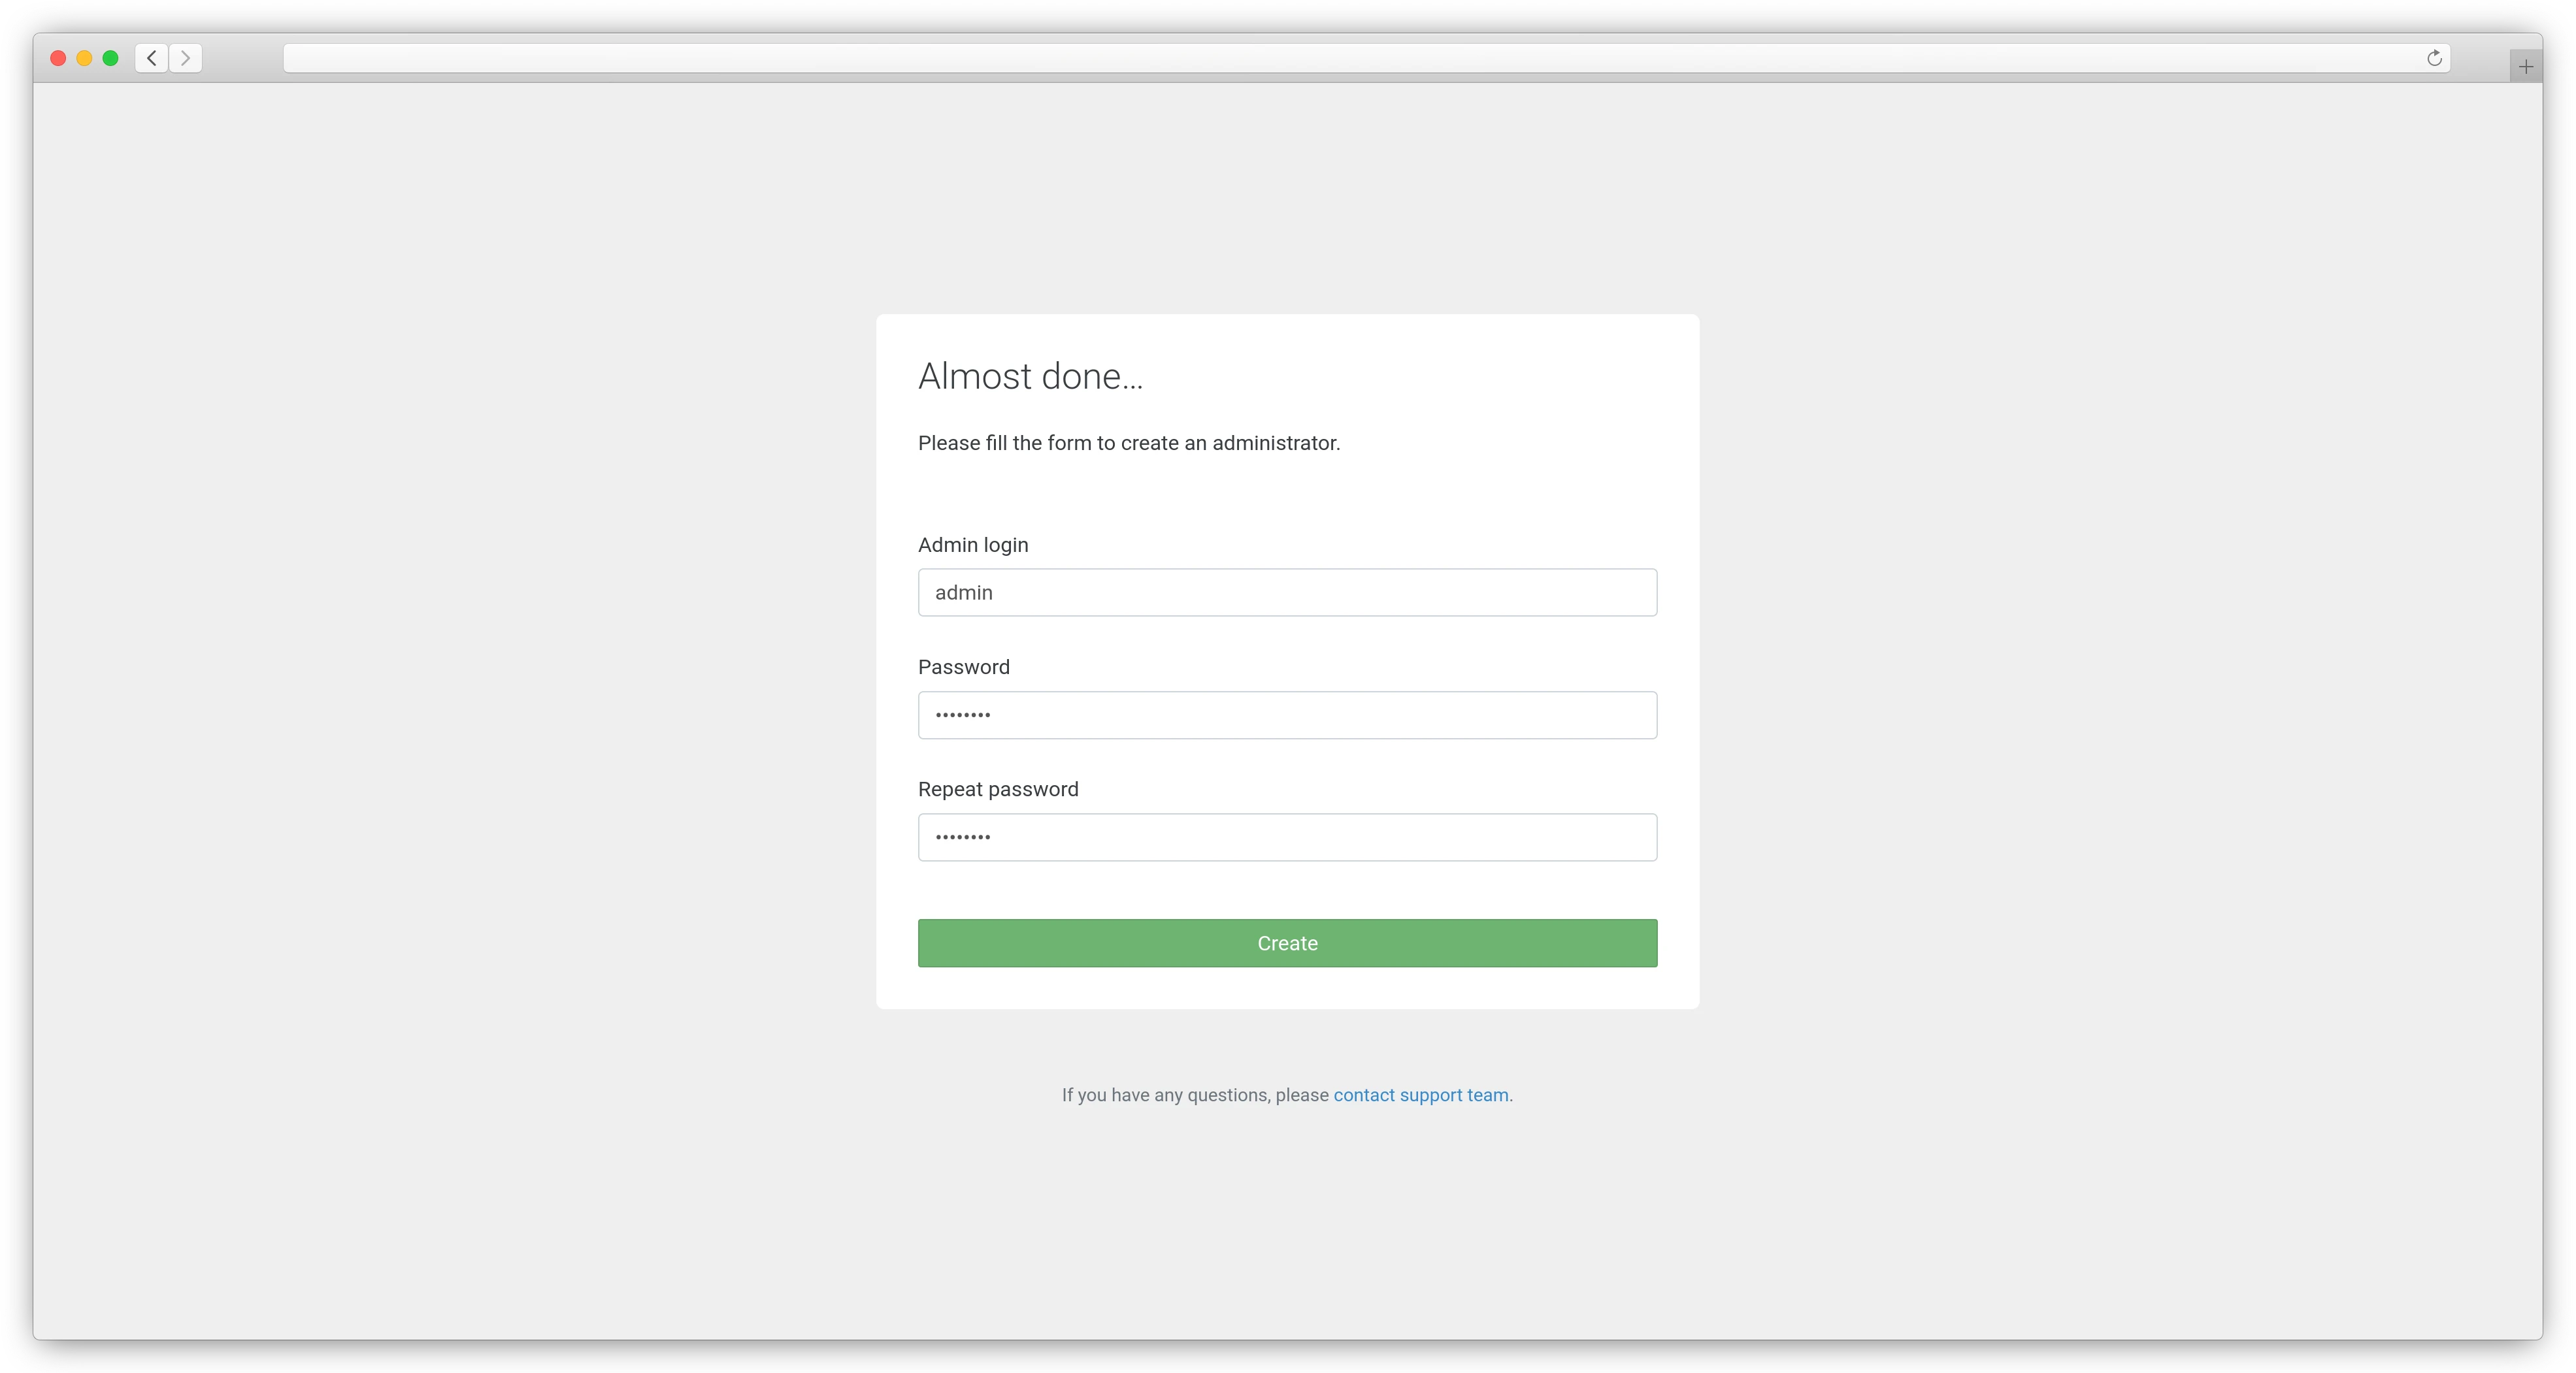Click the browser back arrow button
This screenshot has width=2576, height=1373.
(x=151, y=58)
